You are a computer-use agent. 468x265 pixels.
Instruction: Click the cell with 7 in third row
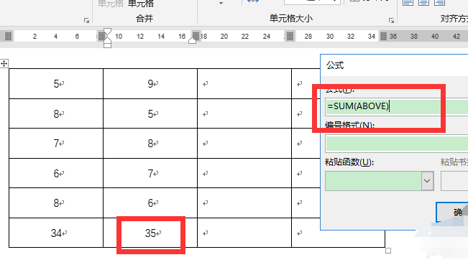(x=56, y=144)
